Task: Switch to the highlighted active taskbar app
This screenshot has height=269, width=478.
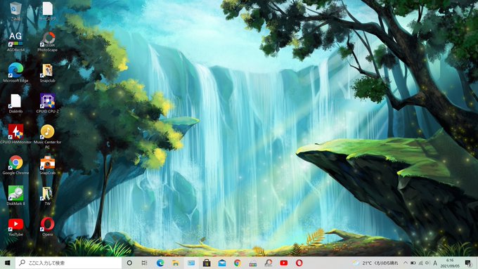Action: tap(191, 263)
